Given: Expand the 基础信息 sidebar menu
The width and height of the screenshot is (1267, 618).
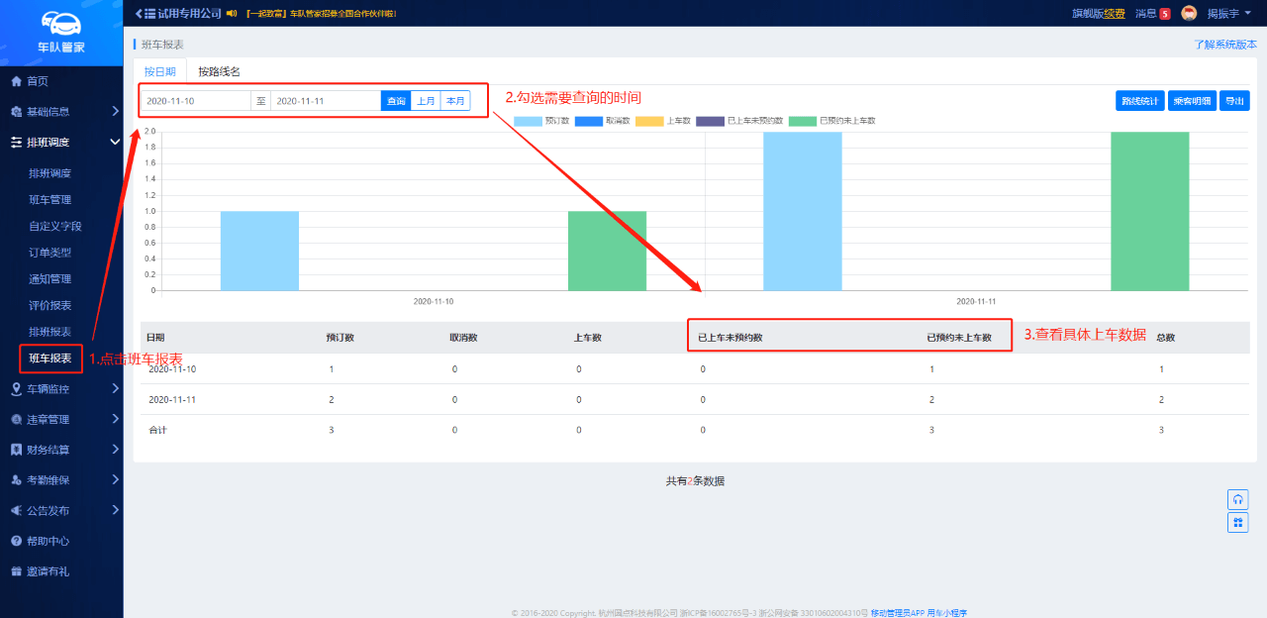Looking at the screenshot, I should point(61,112).
